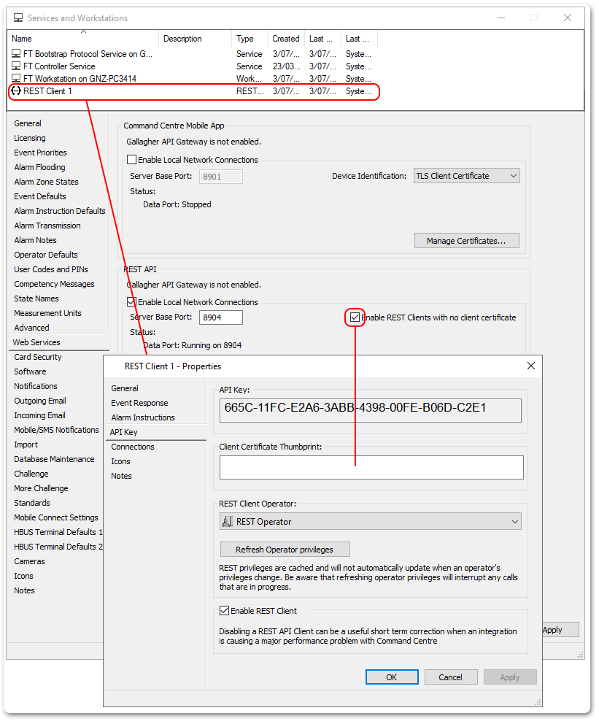Click the REST Client 1 braces icon
Screen dimensions: 599x724
(x=16, y=91)
